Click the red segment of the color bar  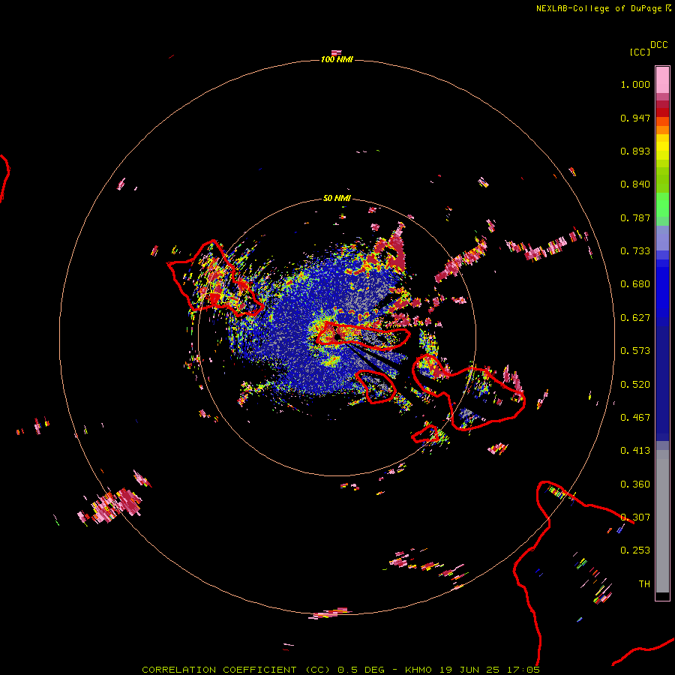pos(662,112)
